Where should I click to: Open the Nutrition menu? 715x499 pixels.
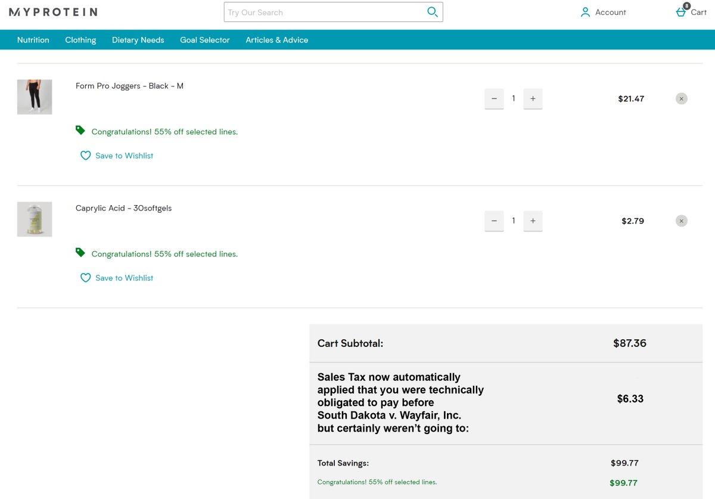point(33,40)
